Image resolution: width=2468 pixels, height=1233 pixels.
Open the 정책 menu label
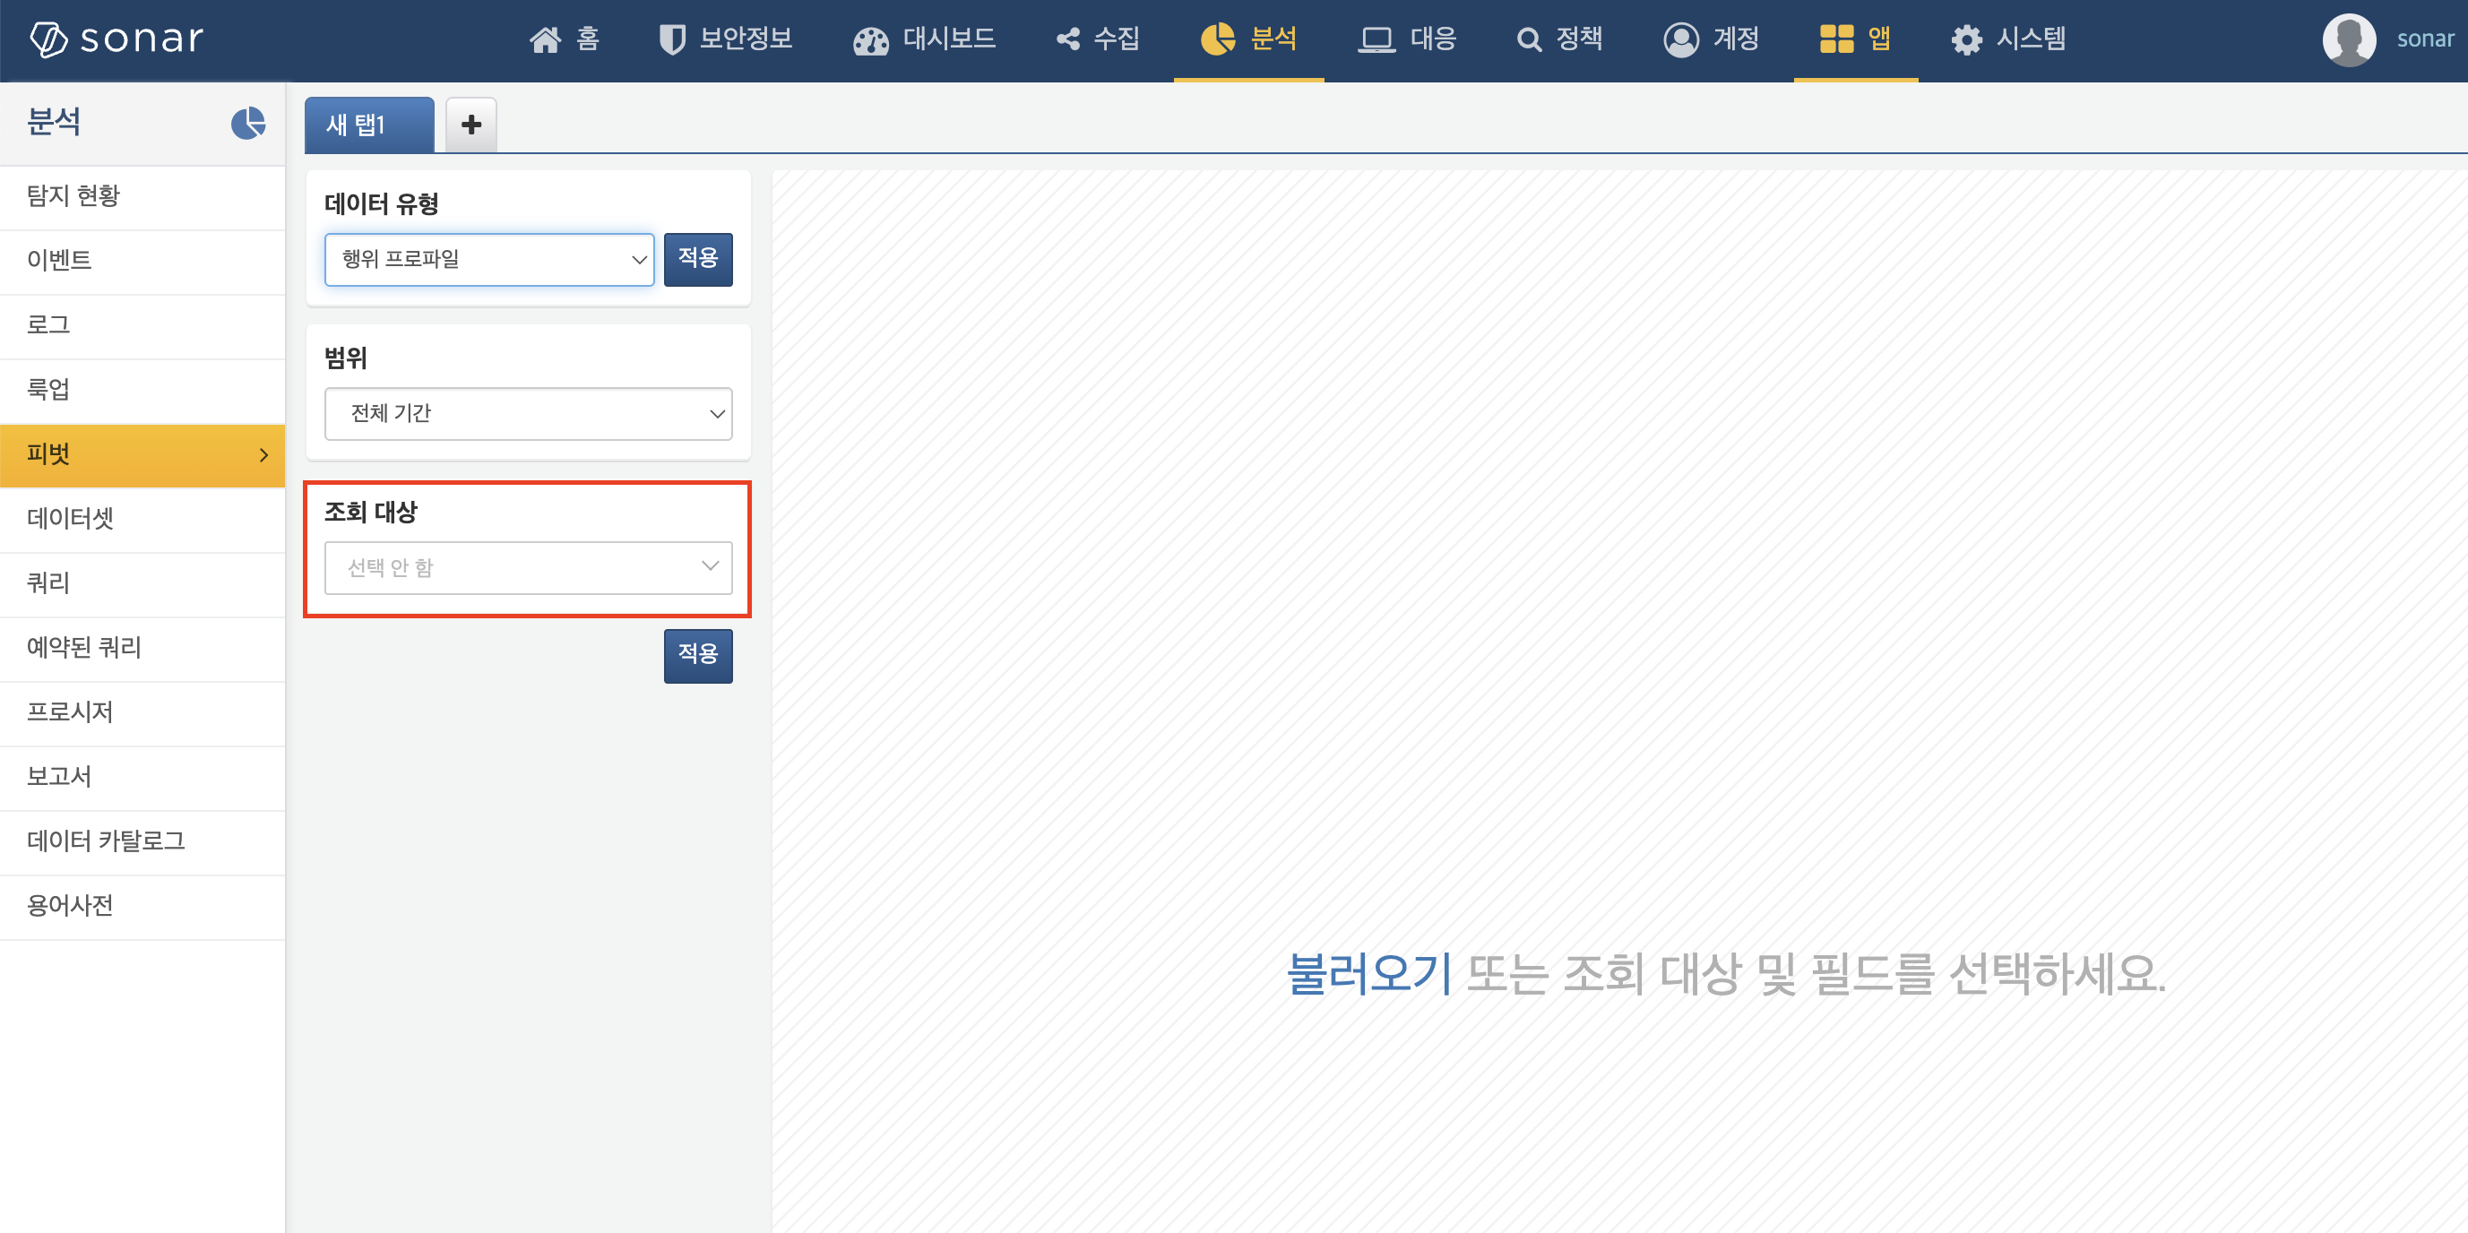pos(1579,39)
